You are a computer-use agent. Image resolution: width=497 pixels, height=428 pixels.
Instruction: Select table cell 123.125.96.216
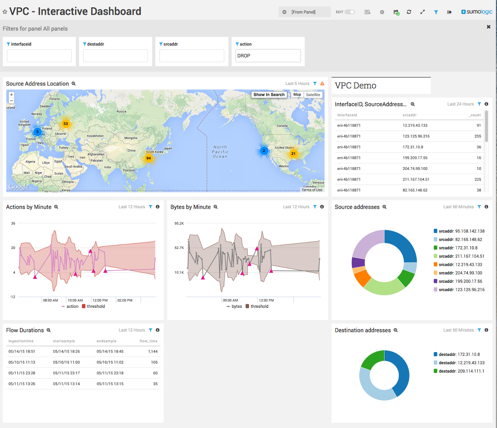coord(416,136)
